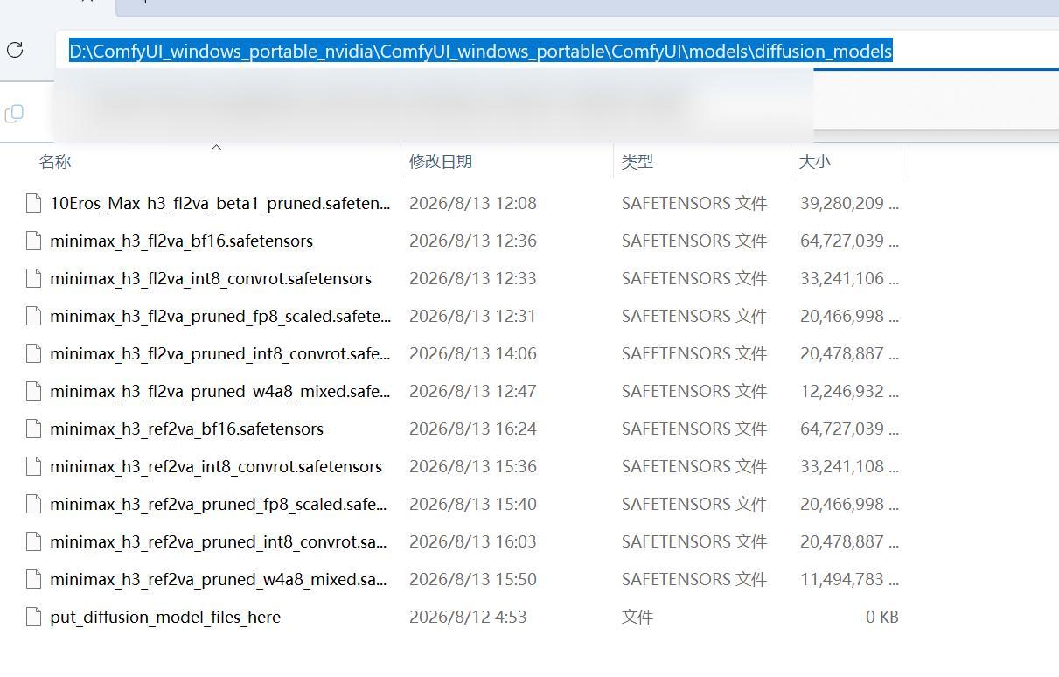
Task: Click the size value 39,280,209
Action: tap(849, 203)
